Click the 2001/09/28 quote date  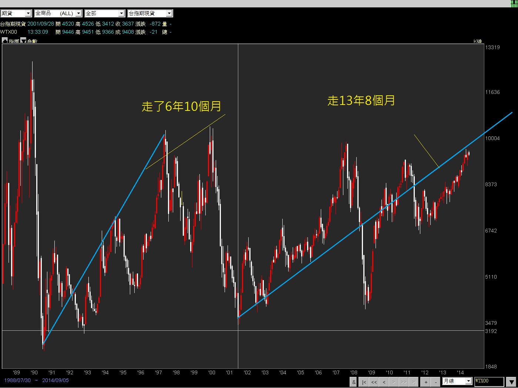coord(41,24)
